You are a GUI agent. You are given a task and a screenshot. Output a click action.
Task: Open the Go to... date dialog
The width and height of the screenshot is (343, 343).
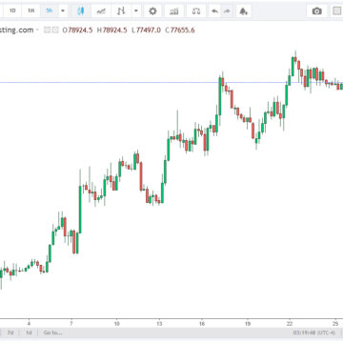click(53, 333)
